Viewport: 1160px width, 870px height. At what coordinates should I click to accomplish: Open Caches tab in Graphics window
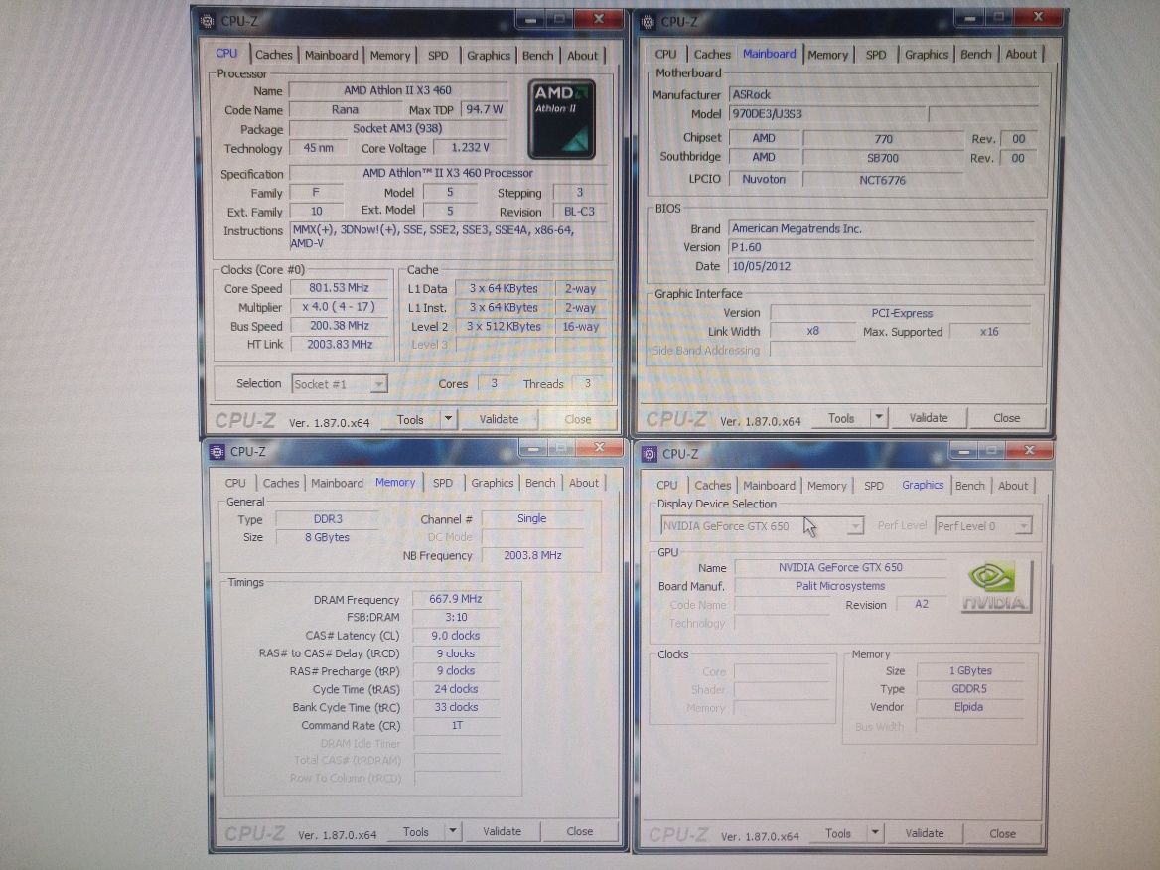[x=713, y=486]
